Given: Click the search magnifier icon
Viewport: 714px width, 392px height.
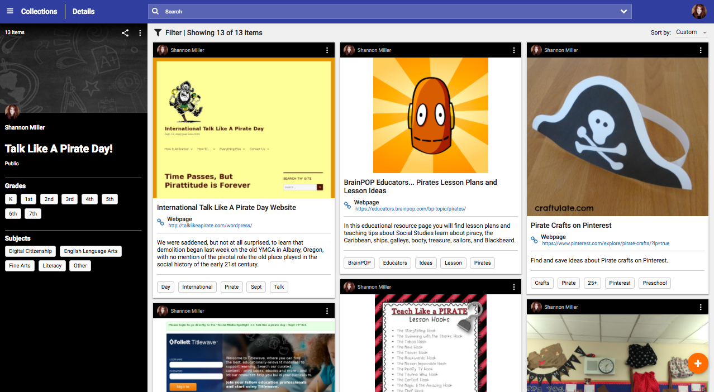Looking at the screenshot, I should pos(155,11).
